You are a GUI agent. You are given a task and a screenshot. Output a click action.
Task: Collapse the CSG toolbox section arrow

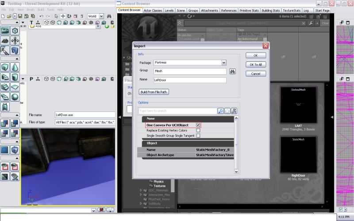coord(17,115)
